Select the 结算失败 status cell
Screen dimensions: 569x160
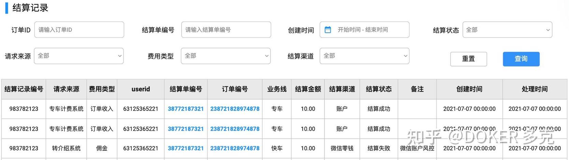[379, 148]
